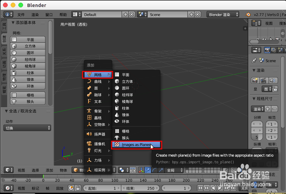Delete the Default screen layout
Screen dimensions: 286x194
pos(132,14)
